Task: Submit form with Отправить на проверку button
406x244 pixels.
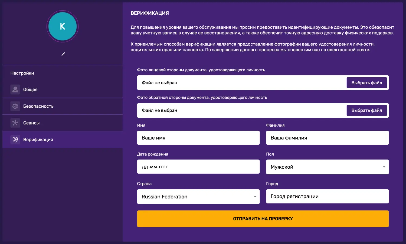Action: tap(263, 219)
